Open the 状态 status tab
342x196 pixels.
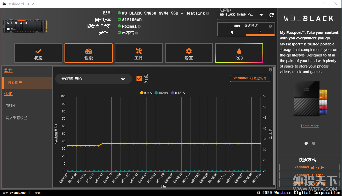[x=38, y=53]
